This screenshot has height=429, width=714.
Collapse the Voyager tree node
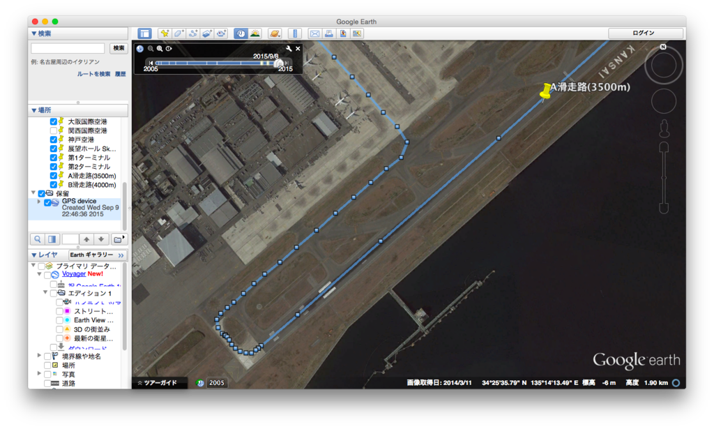pyautogui.click(x=39, y=274)
